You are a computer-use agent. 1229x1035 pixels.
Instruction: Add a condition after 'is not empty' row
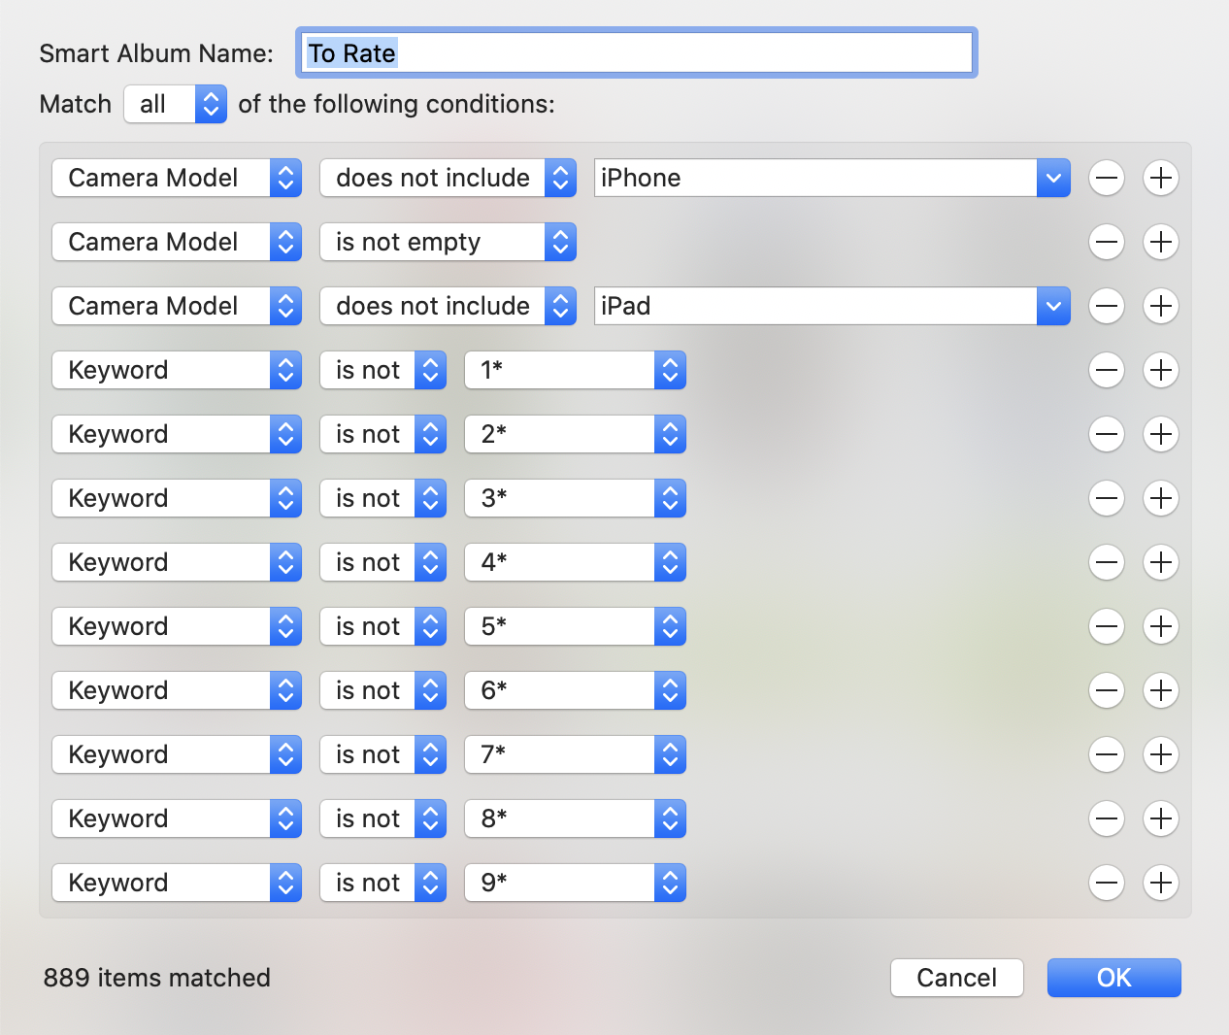click(1161, 242)
